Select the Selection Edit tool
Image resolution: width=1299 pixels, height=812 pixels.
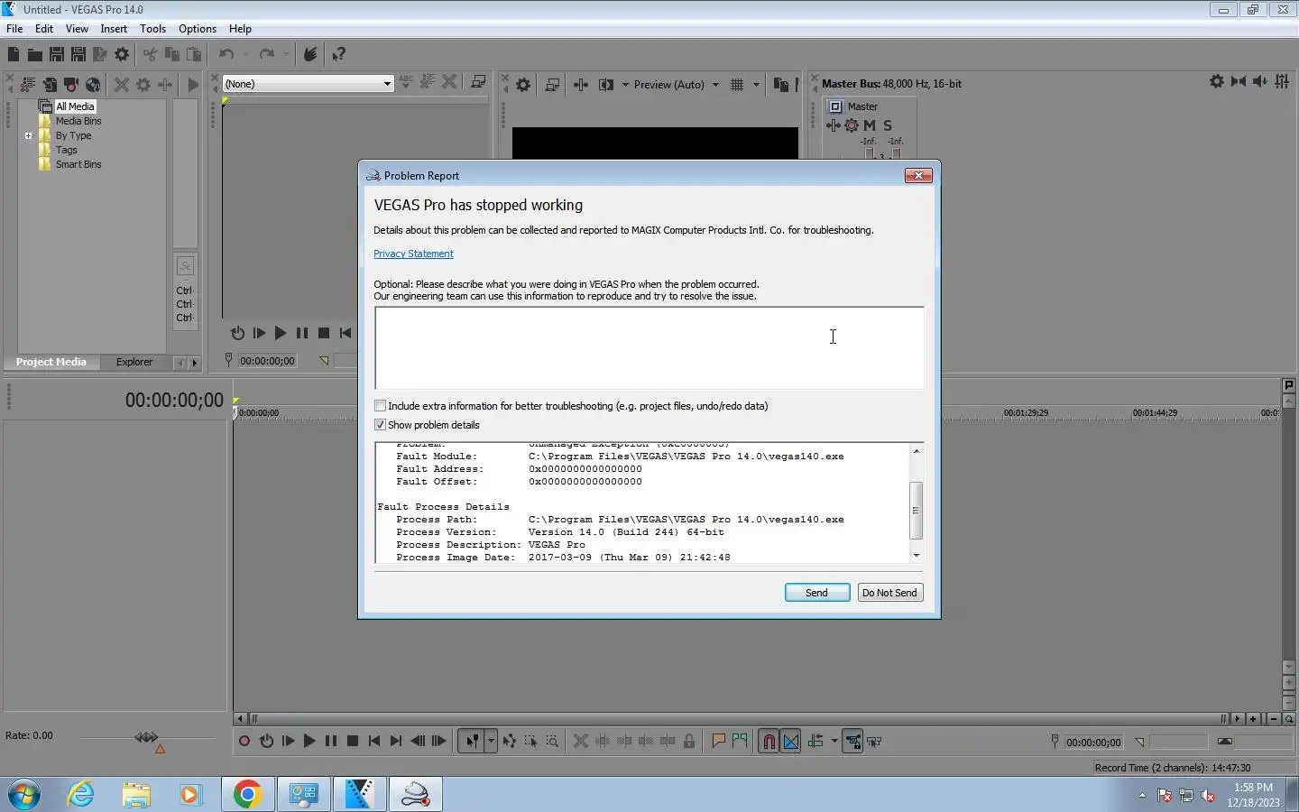(x=530, y=742)
